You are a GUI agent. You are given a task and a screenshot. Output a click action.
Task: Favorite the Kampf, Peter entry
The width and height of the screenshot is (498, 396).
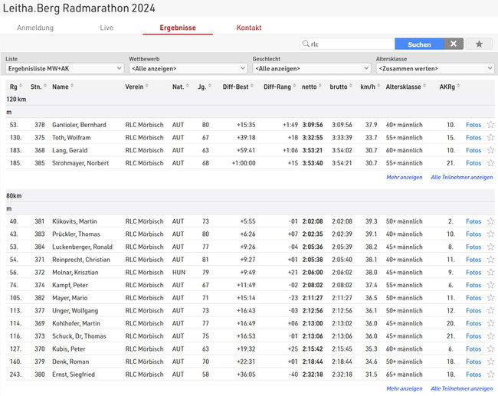pyautogui.click(x=490, y=285)
